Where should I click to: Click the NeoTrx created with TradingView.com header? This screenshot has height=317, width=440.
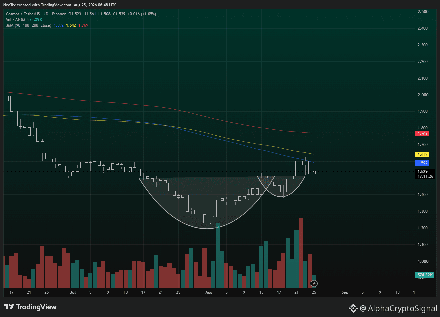pyautogui.click(x=60, y=5)
